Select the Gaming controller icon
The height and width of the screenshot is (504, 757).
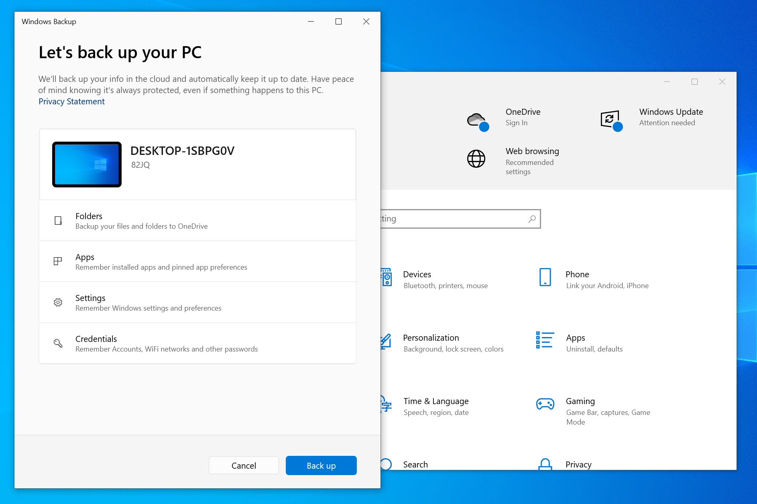pyautogui.click(x=545, y=403)
